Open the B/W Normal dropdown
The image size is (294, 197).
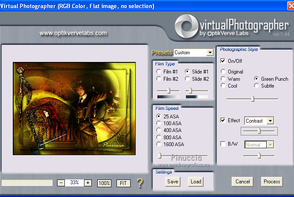click(270, 144)
